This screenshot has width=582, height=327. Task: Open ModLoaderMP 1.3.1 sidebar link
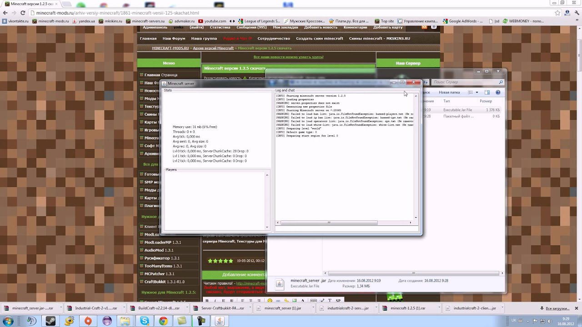click(x=162, y=242)
